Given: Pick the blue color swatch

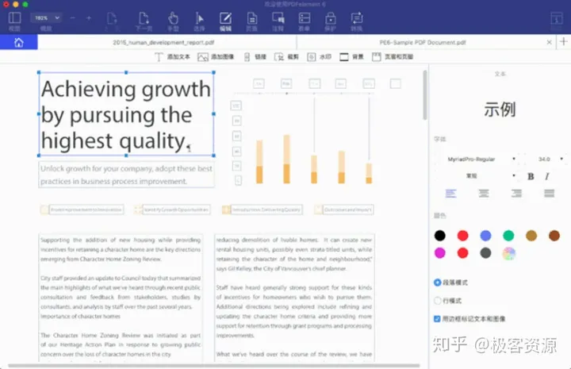Looking at the screenshot, I should pyautogui.click(x=485, y=236).
